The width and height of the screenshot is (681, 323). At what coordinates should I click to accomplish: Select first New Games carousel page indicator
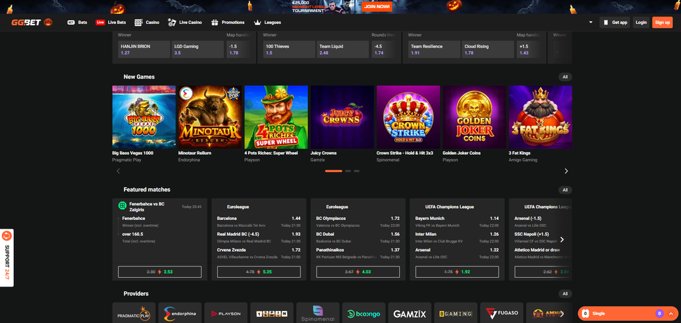coord(334,171)
